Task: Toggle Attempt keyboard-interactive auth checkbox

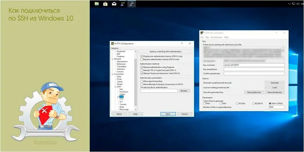Action: [142, 73]
